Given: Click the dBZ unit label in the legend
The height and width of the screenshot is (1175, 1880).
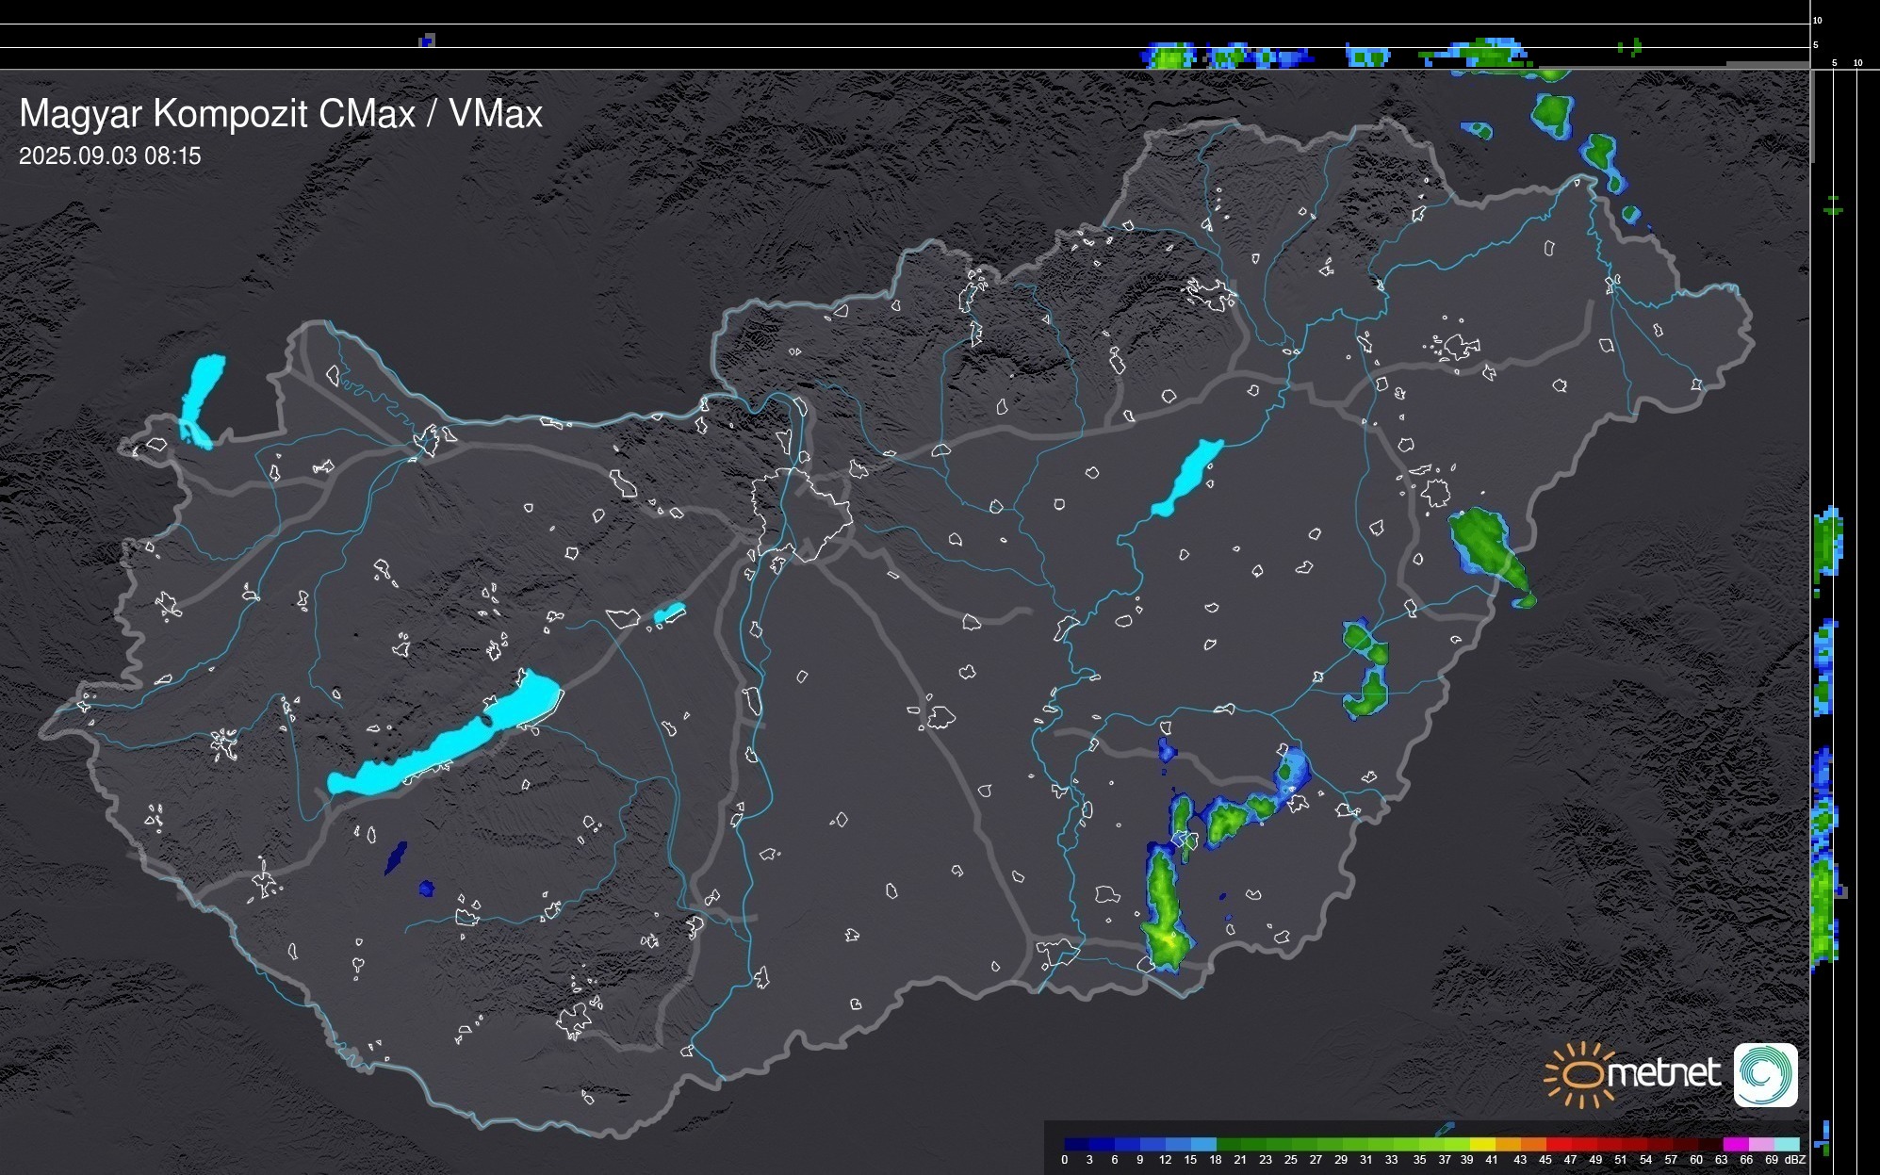Looking at the screenshot, I should (1794, 1160).
